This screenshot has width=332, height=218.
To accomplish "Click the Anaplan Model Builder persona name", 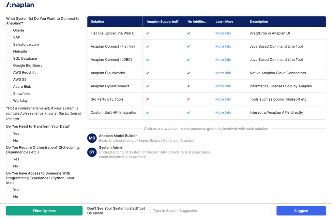I will (118, 136).
